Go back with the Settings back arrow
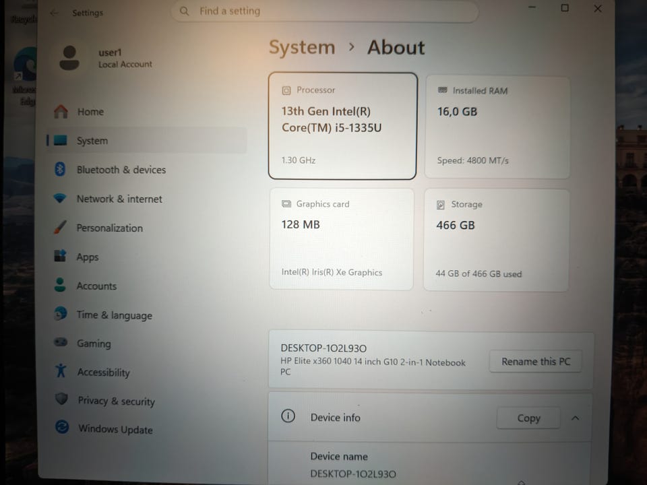The height and width of the screenshot is (485, 647). coord(54,13)
